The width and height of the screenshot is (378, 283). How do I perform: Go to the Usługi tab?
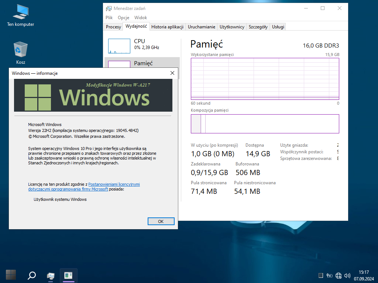[278, 27]
